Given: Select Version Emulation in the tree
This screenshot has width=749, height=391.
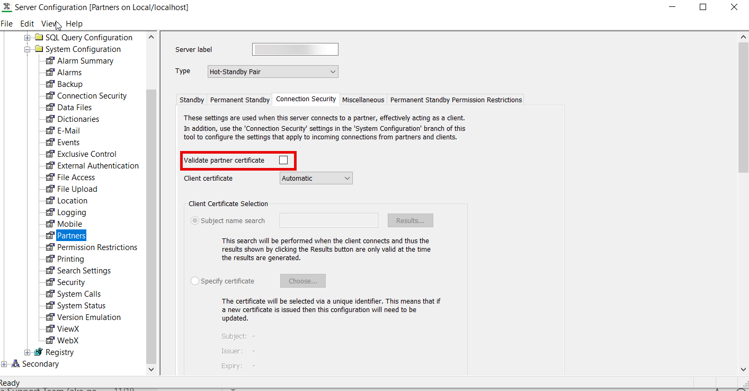Looking at the screenshot, I should (89, 317).
